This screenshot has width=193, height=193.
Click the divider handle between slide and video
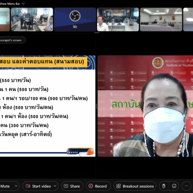point(96,106)
